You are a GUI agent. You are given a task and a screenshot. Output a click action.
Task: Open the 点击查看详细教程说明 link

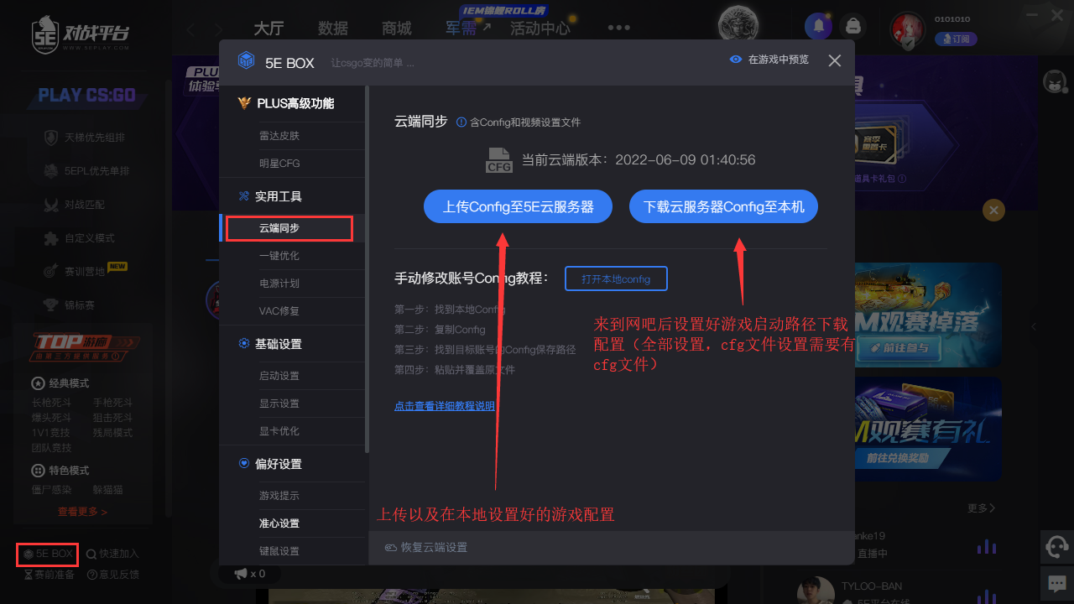coord(445,406)
